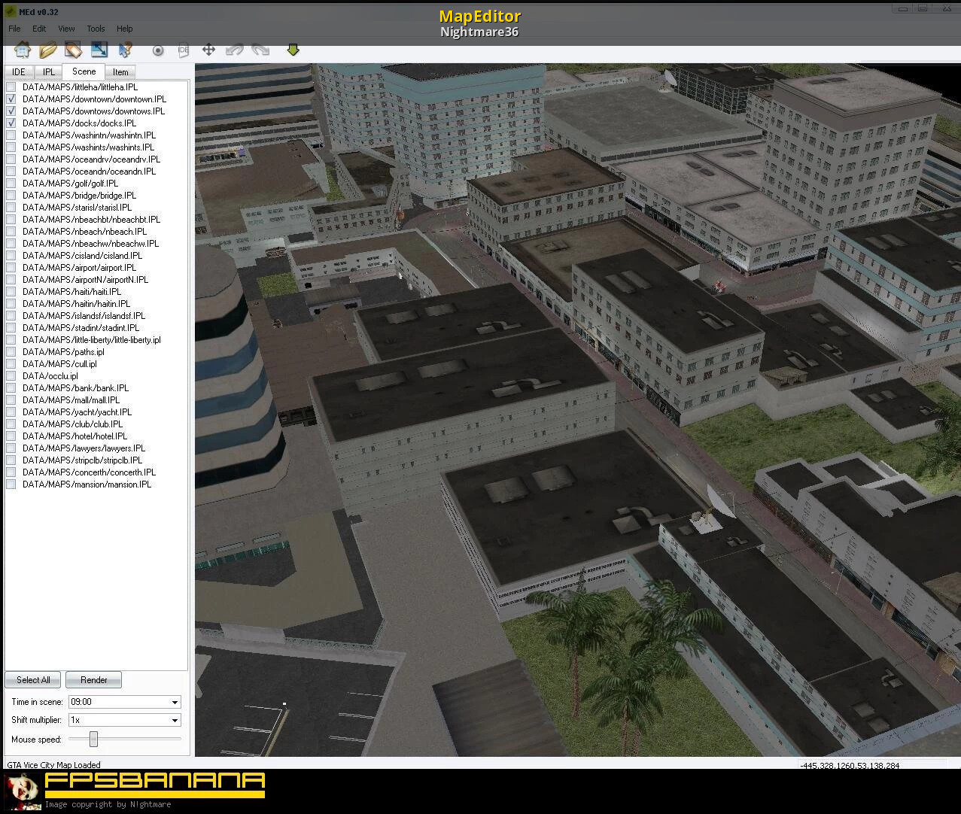The width and height of the screenshot is (961, 814).
Task: Enable the hotel.IPL checkbox
Action: (x=11, y=436)
